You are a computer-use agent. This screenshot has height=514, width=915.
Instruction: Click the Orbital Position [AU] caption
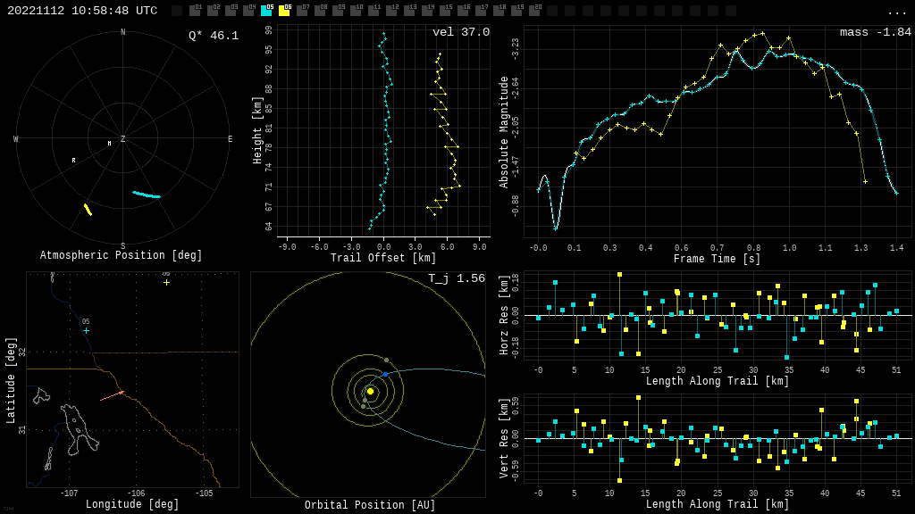tap(370, 505)
